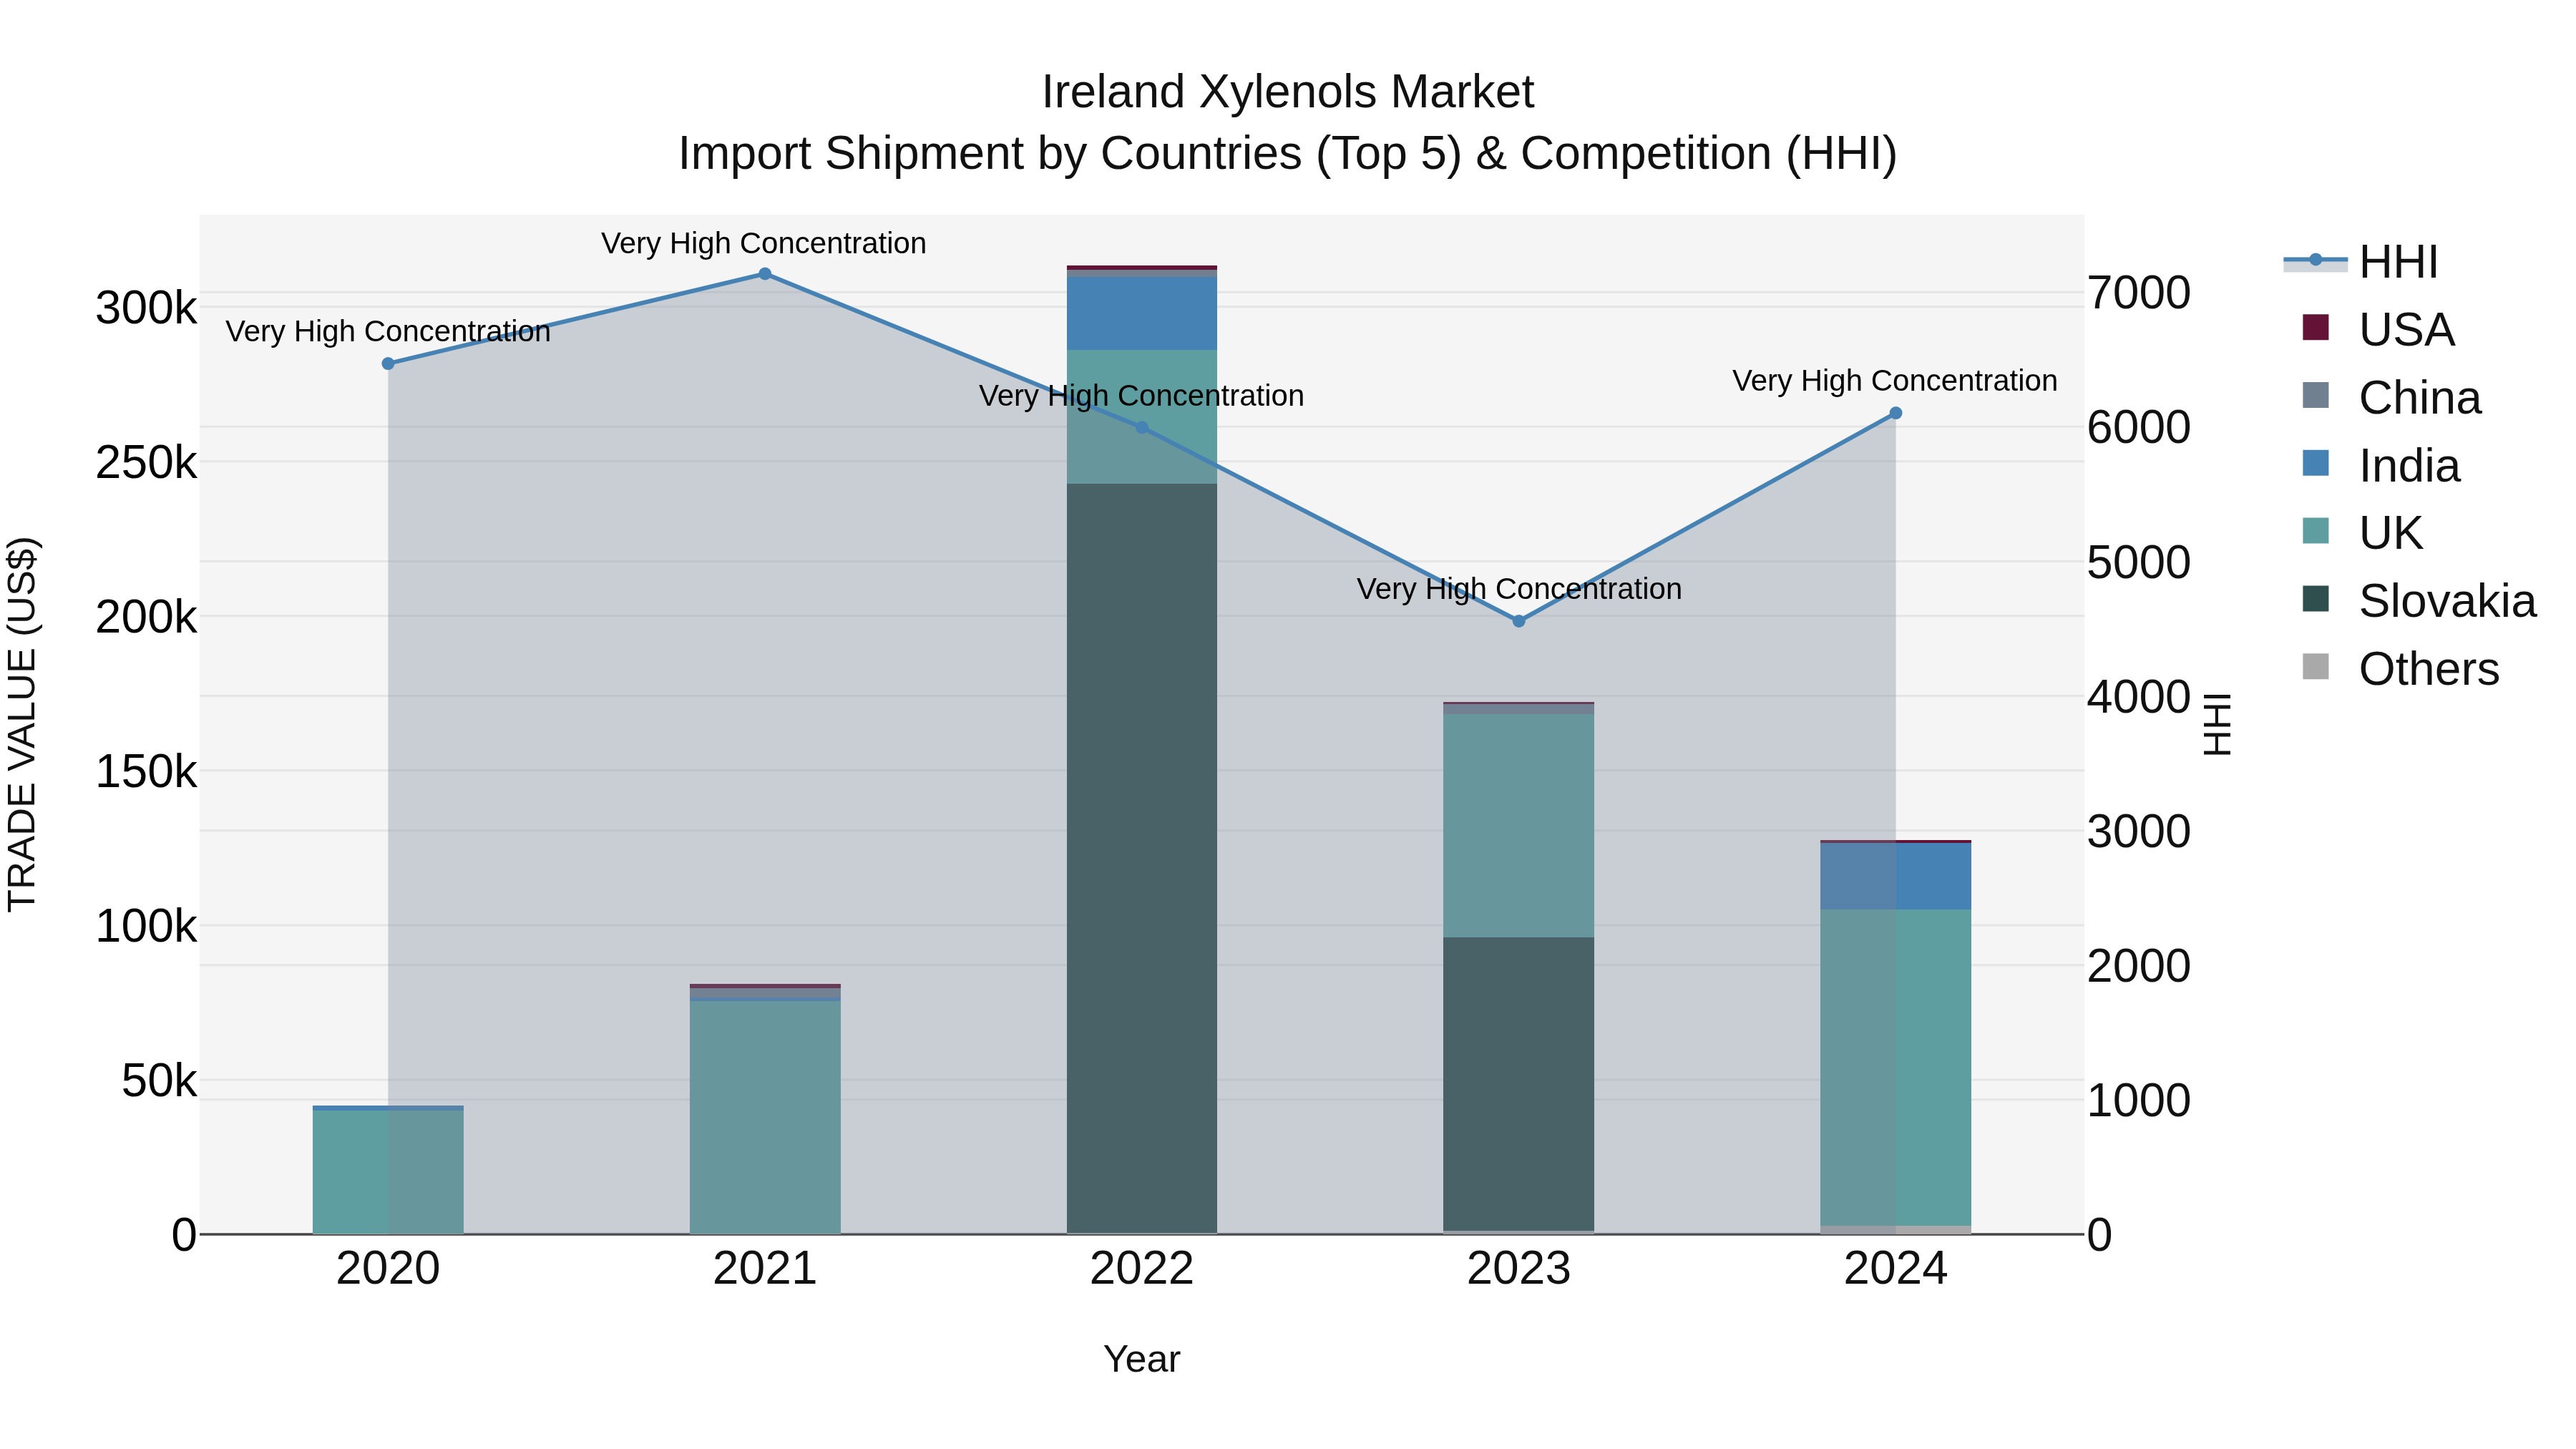Image resolution: width=2576 pixels, height=1449 pixels.
Task: Click the 2024 HHI line marker
Action: [1896, 413]
